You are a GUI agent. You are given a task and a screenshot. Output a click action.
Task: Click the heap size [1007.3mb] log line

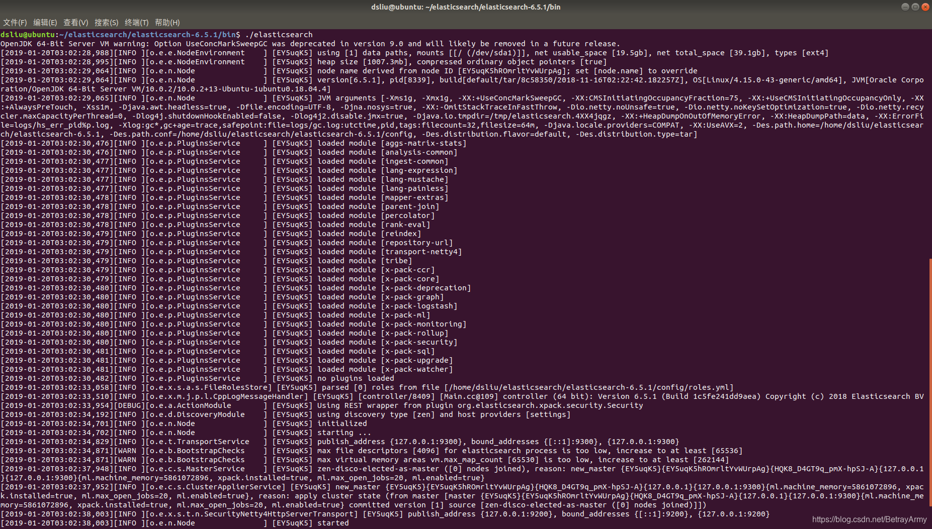(304, 62)
